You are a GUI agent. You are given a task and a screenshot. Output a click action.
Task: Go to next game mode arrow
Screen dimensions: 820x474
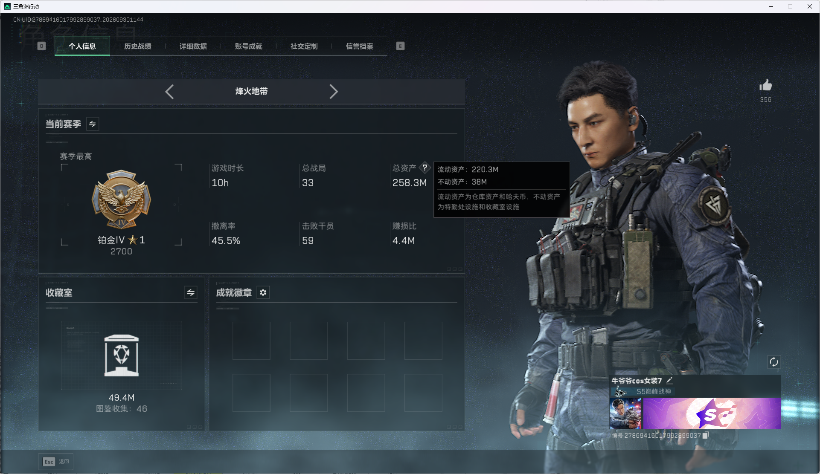click(334, 92)
